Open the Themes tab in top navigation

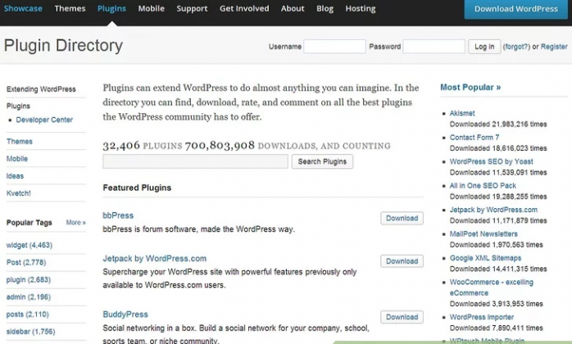click(70, 9)
